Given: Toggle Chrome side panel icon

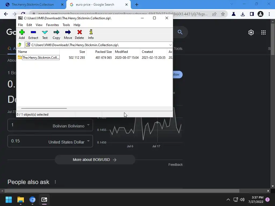Looking at the screenshot, I should coord(252,14).
